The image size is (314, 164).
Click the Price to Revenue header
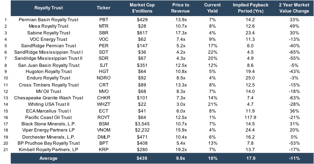tap(181, 8)
